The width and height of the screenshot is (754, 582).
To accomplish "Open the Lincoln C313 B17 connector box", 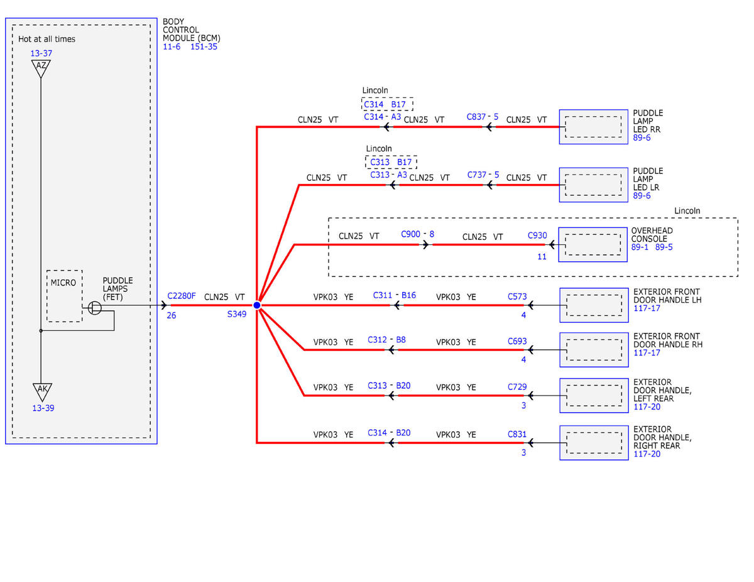I will click(x=391, y=162).
